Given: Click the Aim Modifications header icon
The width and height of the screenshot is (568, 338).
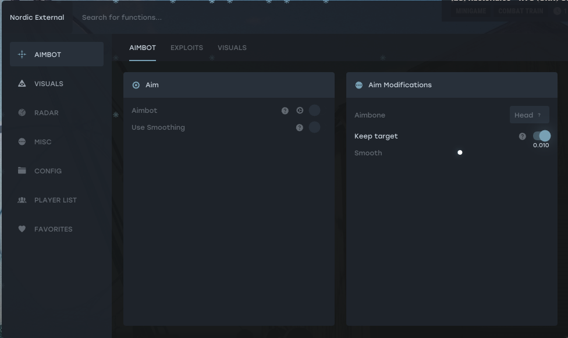Looking at the screenshot, I should coord(358,85).
